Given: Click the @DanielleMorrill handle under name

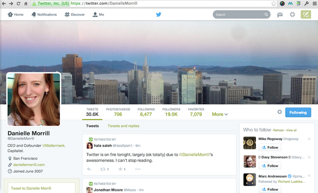Looking at the screenshot, I should [21, 139].
